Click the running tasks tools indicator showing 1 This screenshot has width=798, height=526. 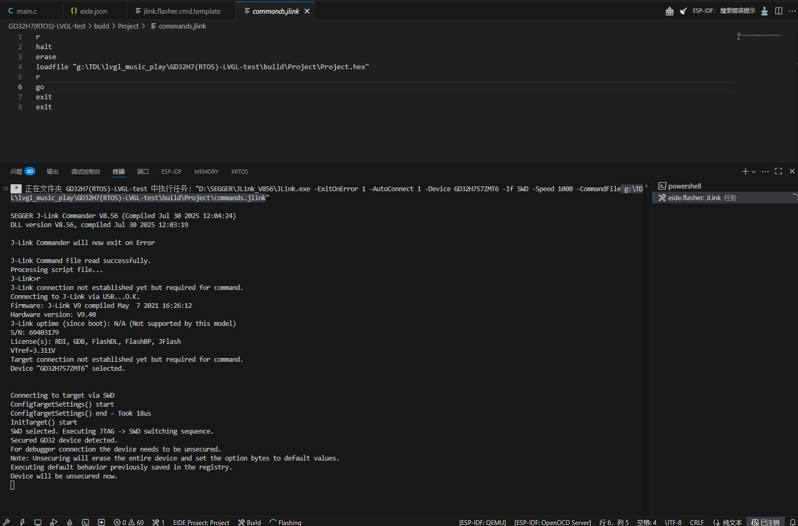click(x=158, y=522)
